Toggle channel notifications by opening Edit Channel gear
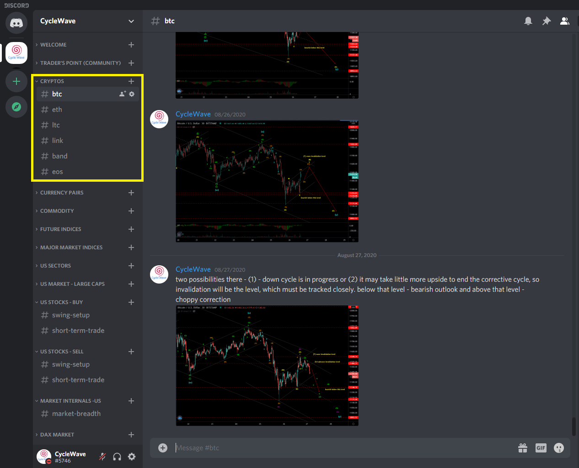Image resolution: width=579 pixels, height=468 pixels. click(x=132, y=94)
